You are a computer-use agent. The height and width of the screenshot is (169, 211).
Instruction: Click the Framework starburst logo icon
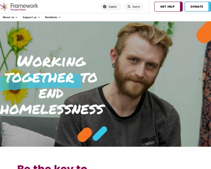(x=4, y=7)
